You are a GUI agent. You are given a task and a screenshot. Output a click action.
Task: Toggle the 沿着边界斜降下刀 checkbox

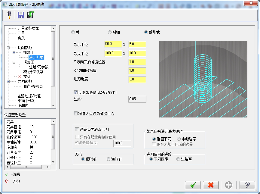click(x=77, y=129)
